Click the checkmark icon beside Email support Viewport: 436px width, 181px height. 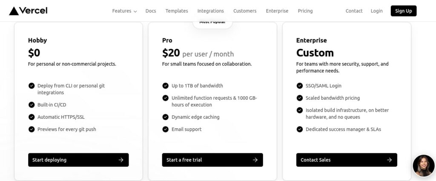click(x=166, y=129)
